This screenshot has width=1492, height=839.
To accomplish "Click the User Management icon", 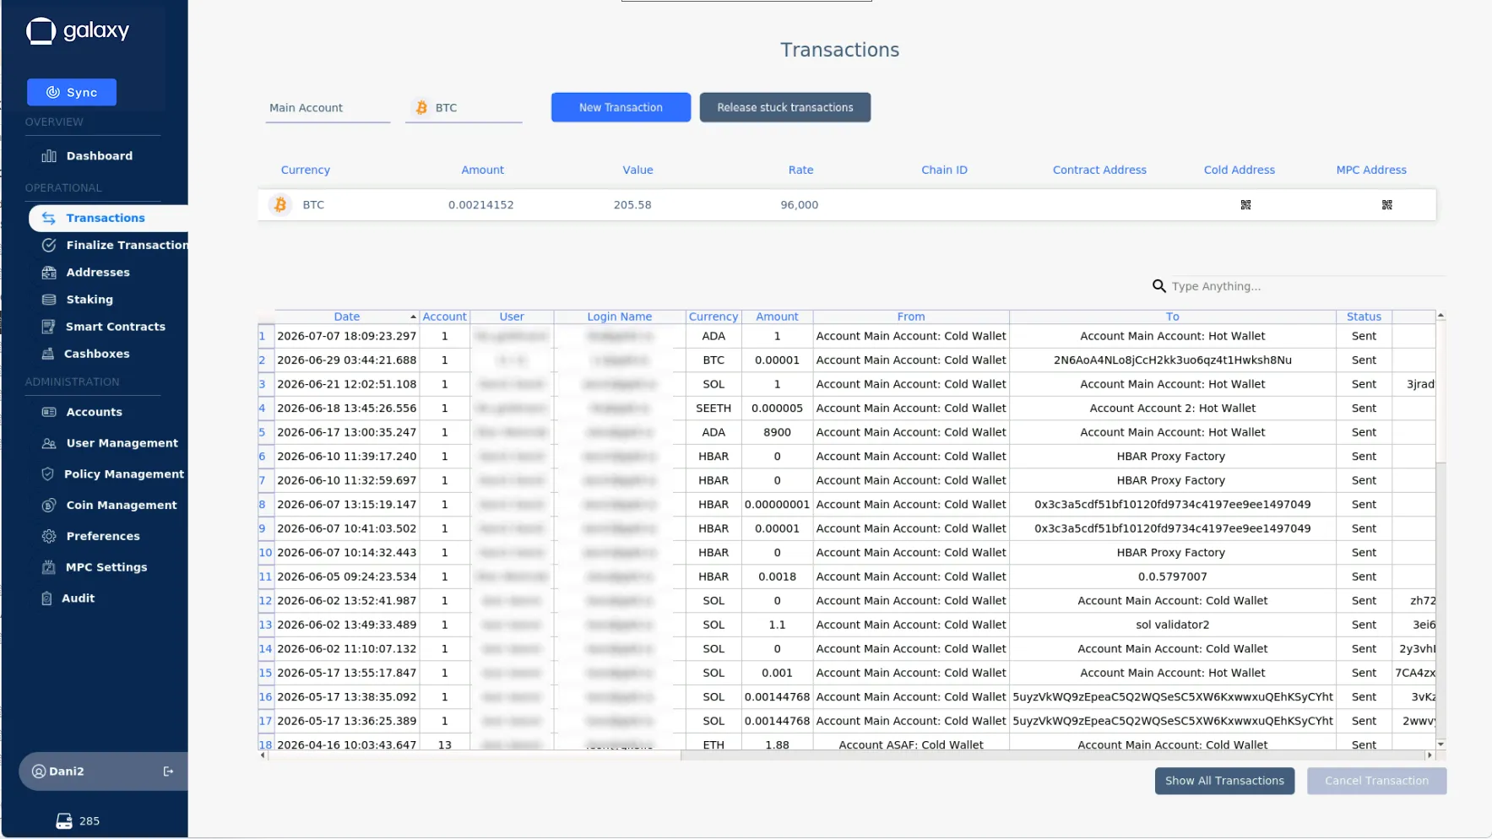I will tap(49, 443).
